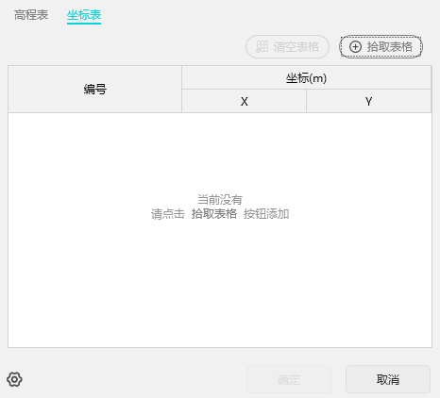This screenshot has height=398, width=440.
Task: Click the 当前没有 placeholder text
Action: (x=220, y=199)
